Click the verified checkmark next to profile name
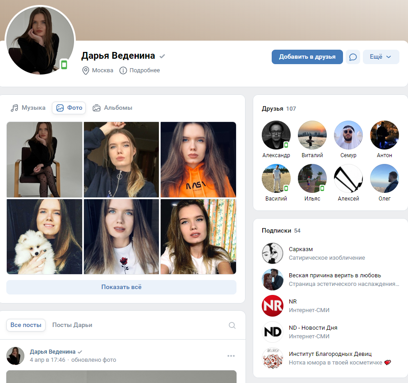 click(162, 56)
